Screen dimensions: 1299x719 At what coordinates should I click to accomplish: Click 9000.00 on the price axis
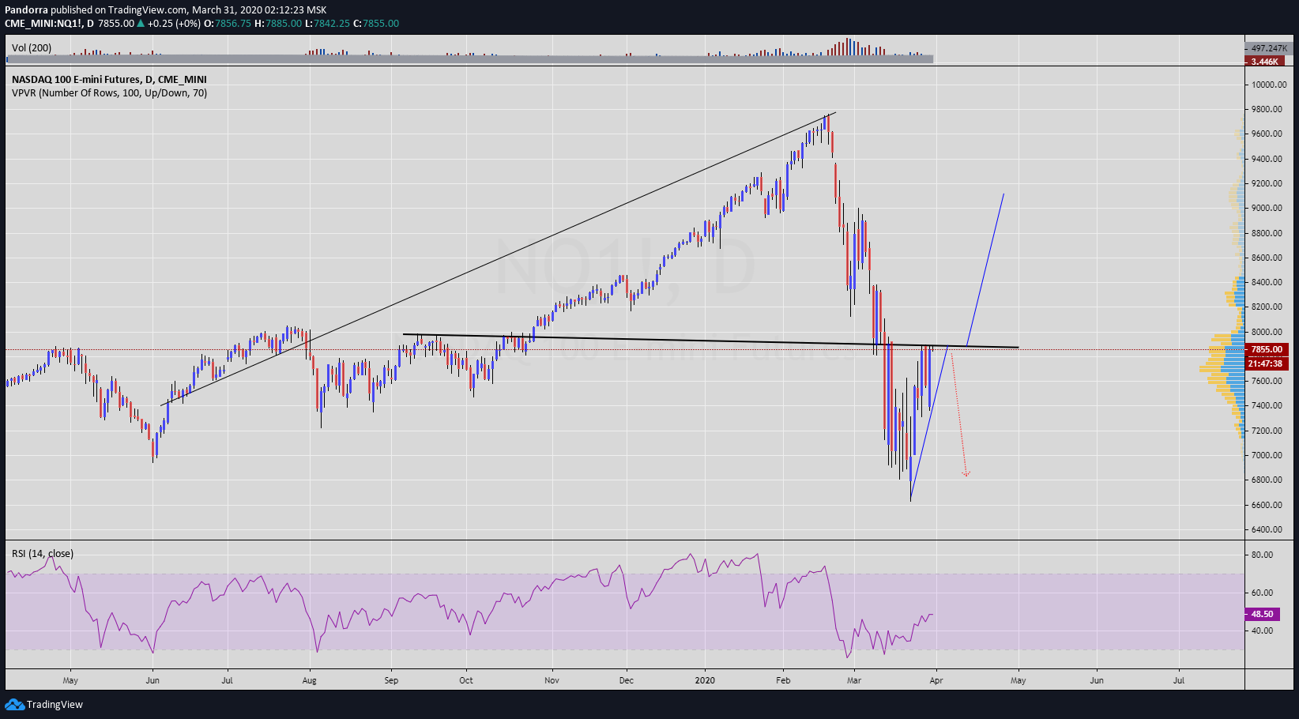(1267, 208)
